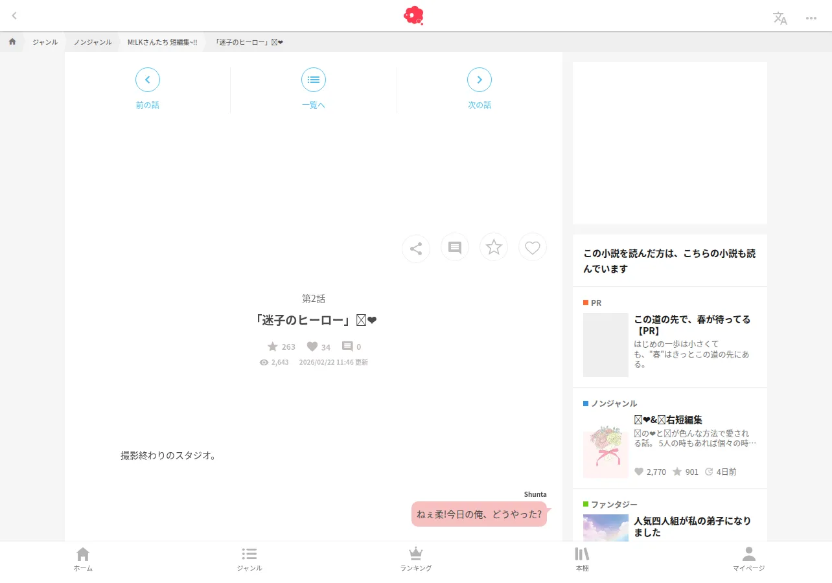The height and width of the screenshot is (583, 832).
Task: Click the share icon
Action: [x=416, y=248]
